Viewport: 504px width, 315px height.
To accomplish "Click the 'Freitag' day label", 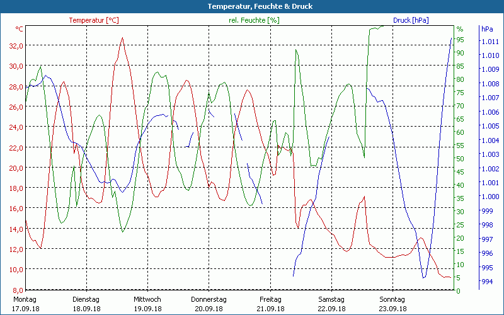I will click(270, 299).
